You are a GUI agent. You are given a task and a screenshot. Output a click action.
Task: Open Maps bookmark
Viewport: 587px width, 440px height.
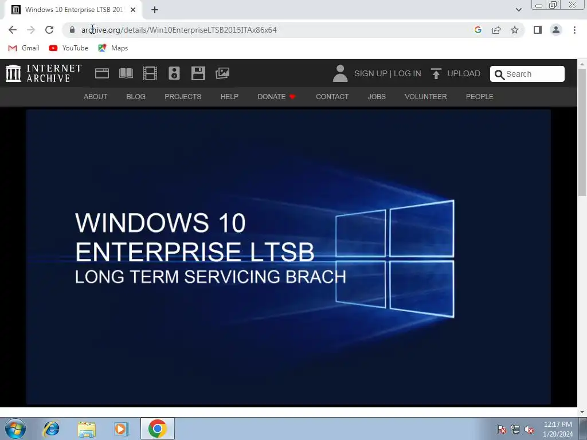click(x=113, y=48)
